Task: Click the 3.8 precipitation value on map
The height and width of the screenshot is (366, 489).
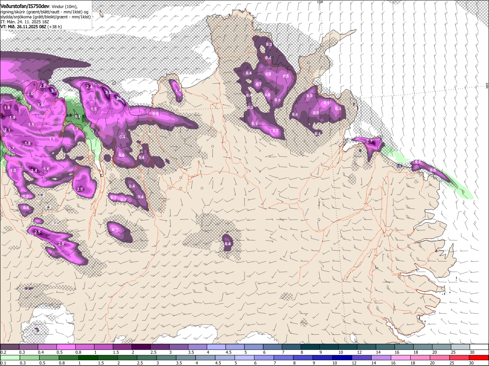Action: (108, 92)
